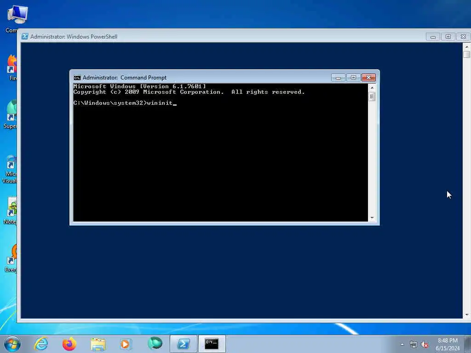Viewport: 471px width, 353px height.
Task: Launch Firefox from the taskbar
Action: 69,344
